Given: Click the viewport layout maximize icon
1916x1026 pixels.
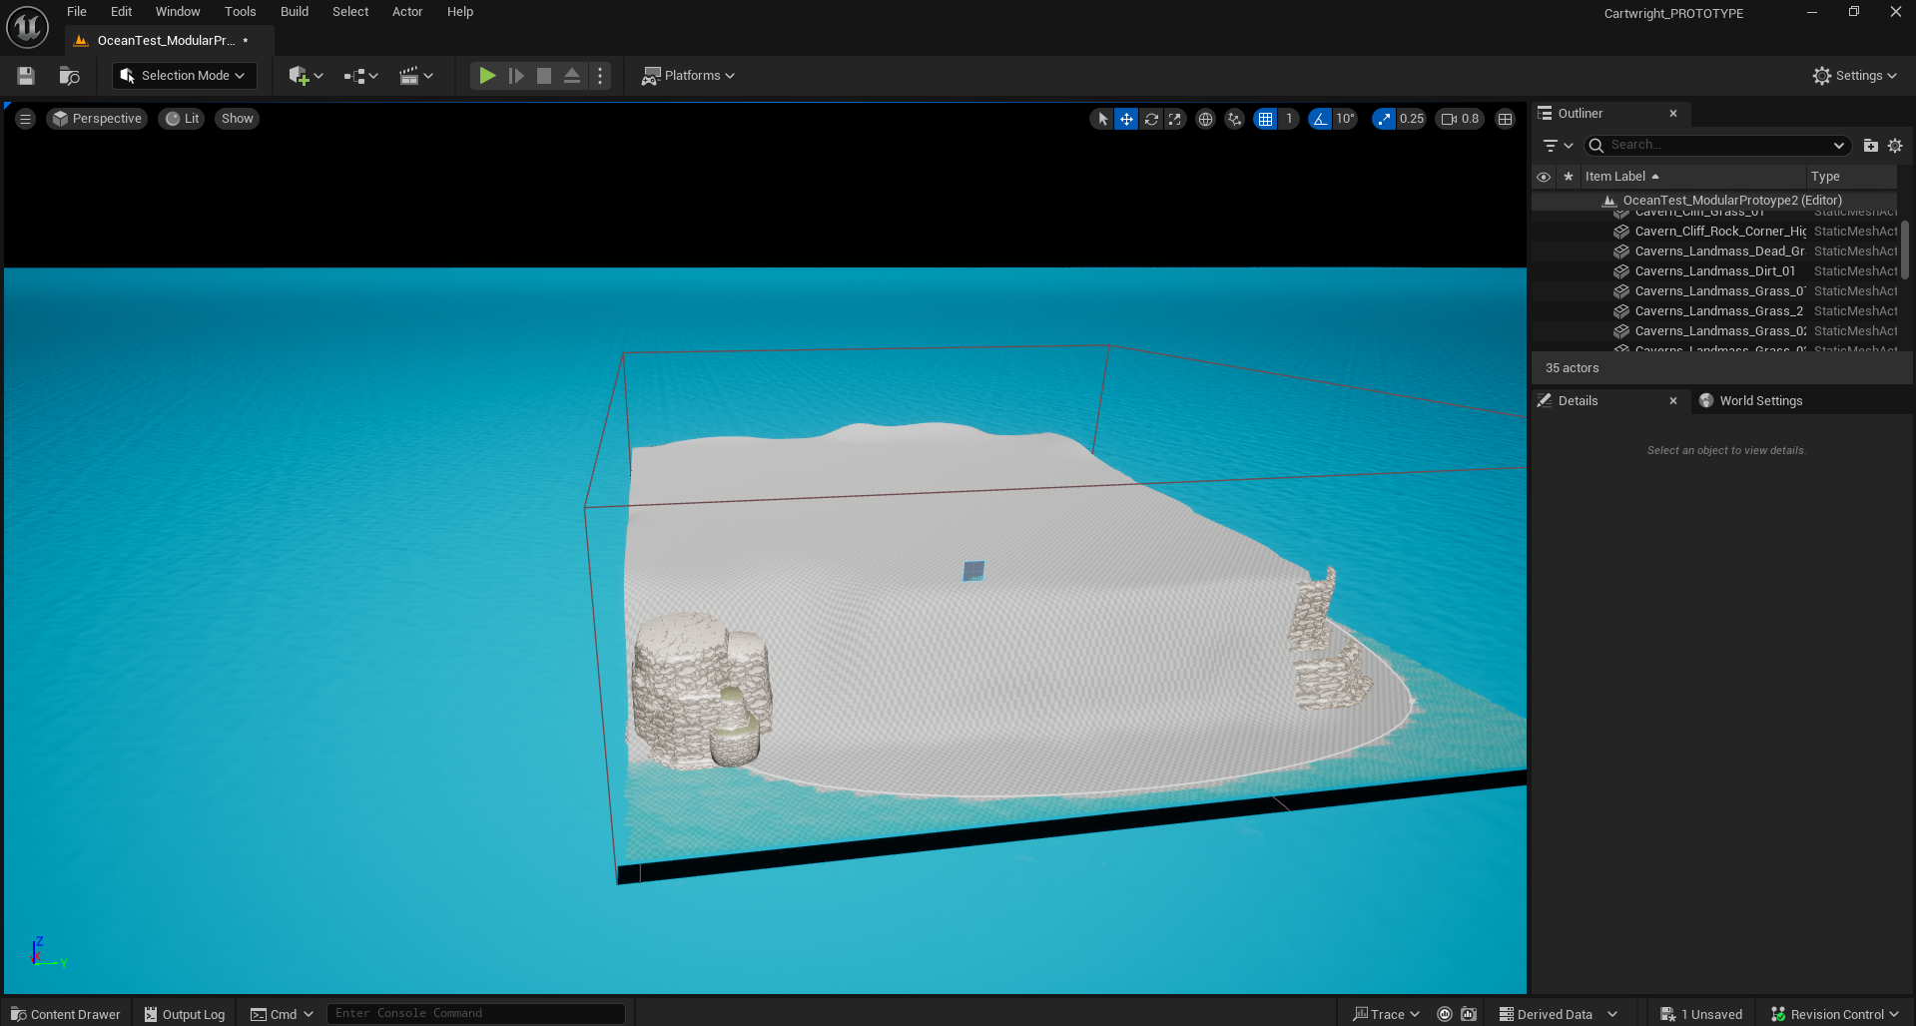Looking at the screenshot, I should 1506,119.
